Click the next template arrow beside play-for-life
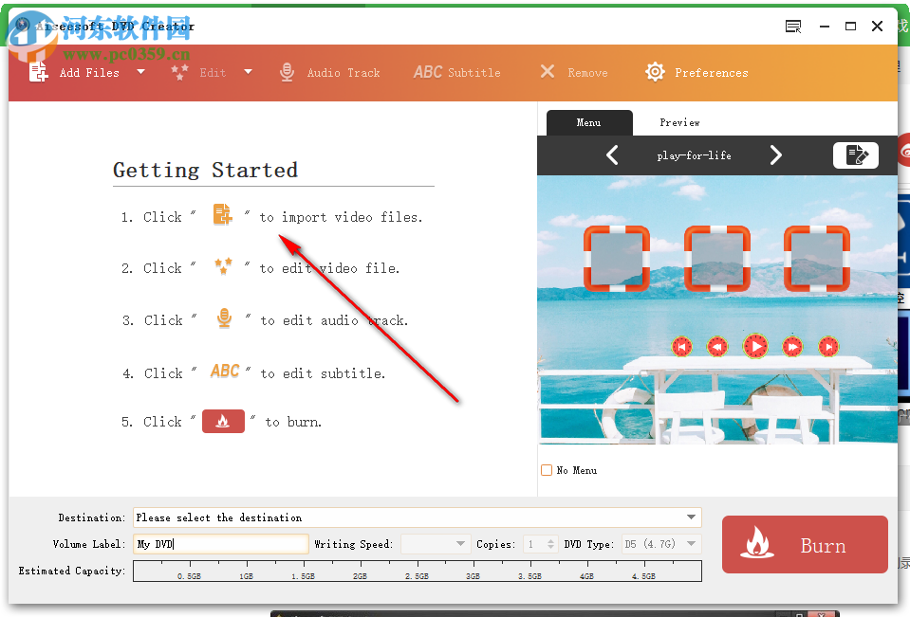This screenshot has height=617, width=910. tap(776, 154)
